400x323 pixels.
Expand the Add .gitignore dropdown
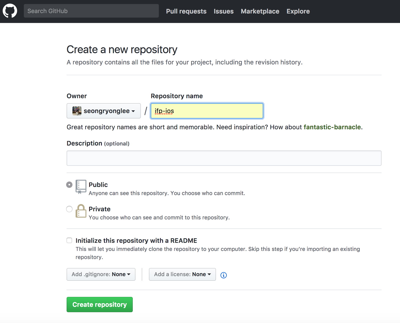101,274
